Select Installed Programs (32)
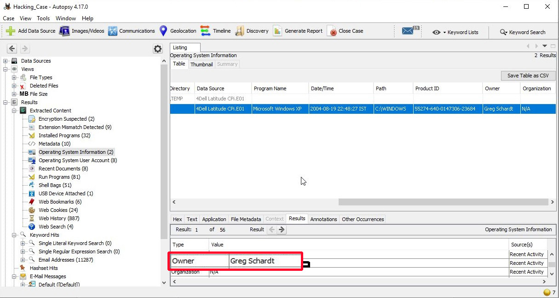Image resolution: width=559 pixels, height=298 pixels. tap(64, 135)
